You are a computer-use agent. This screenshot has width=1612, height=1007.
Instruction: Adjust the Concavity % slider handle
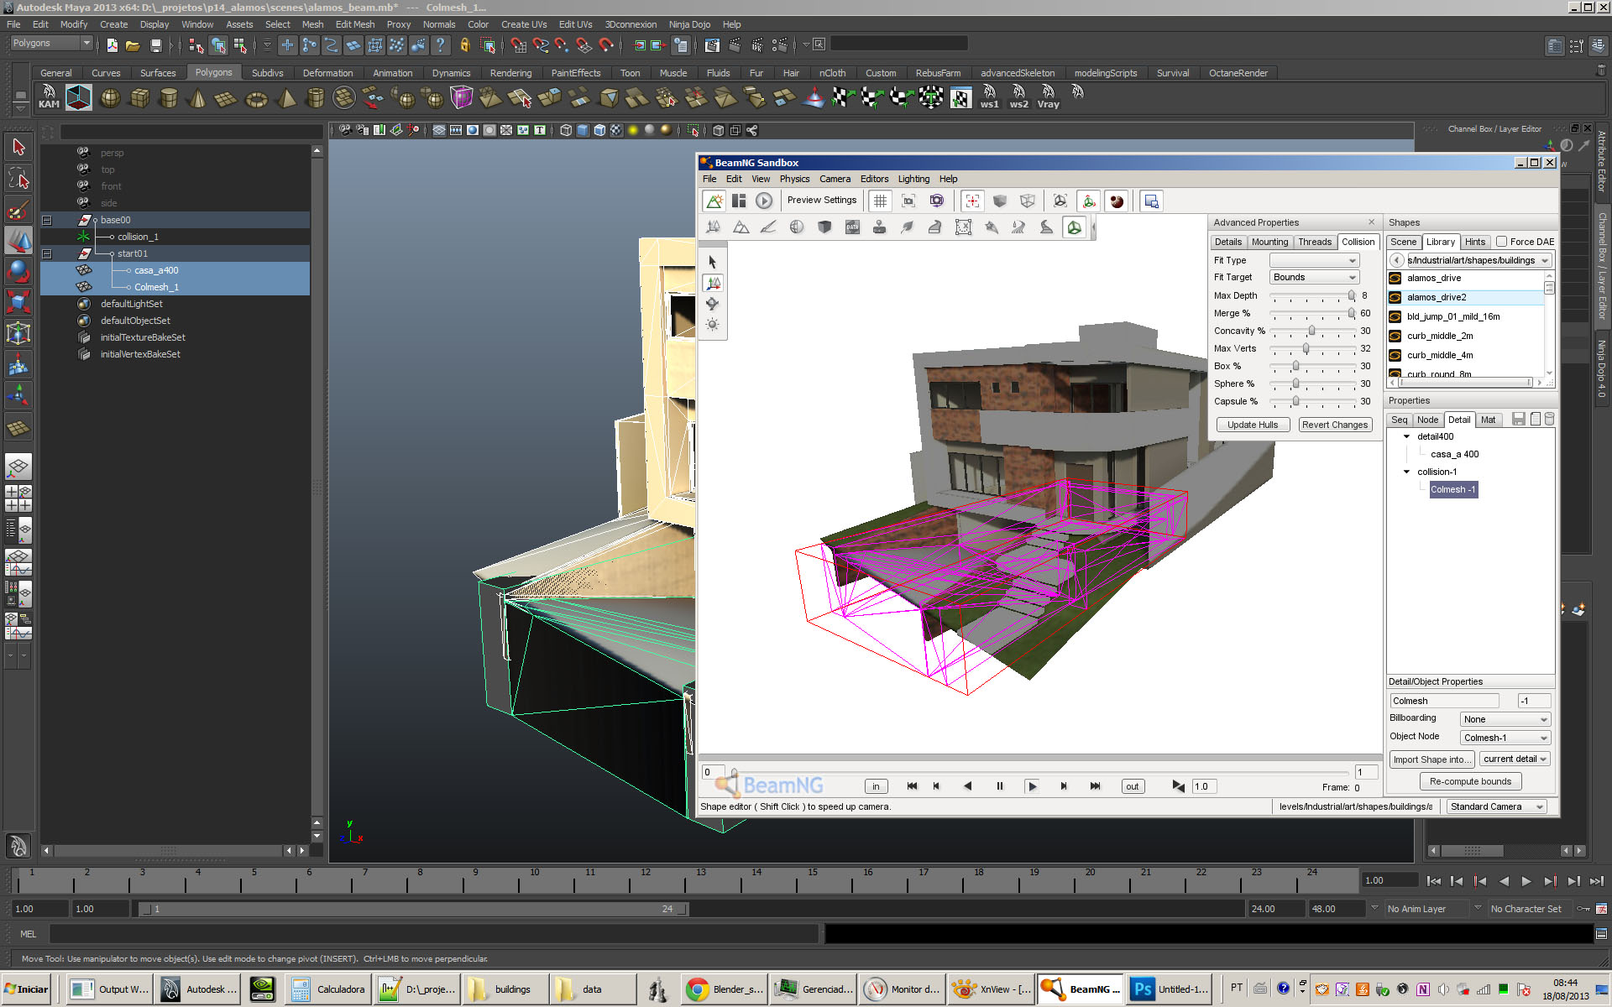[1311, 331]
